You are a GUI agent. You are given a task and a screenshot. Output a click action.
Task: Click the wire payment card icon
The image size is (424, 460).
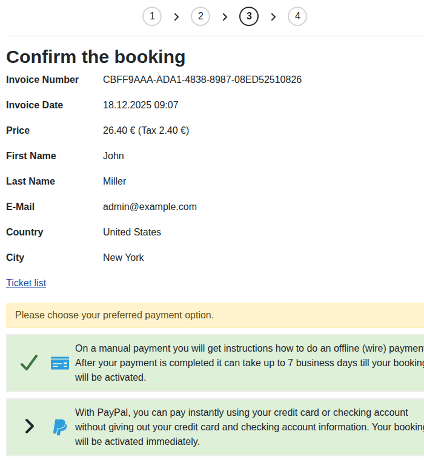click(60, 363)
